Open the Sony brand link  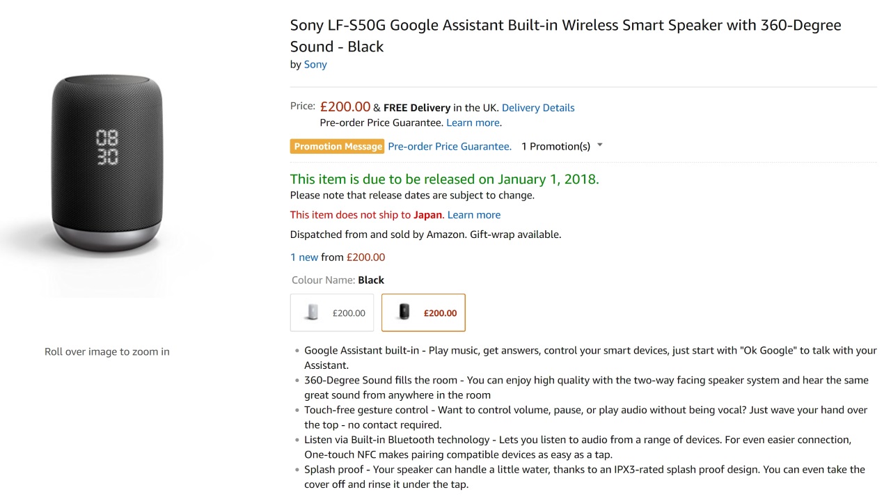coord(315,65)
